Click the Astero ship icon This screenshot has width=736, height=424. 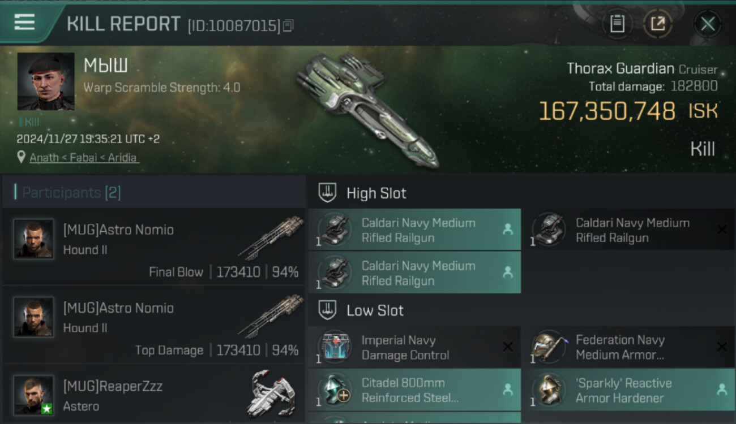[272, 394]
